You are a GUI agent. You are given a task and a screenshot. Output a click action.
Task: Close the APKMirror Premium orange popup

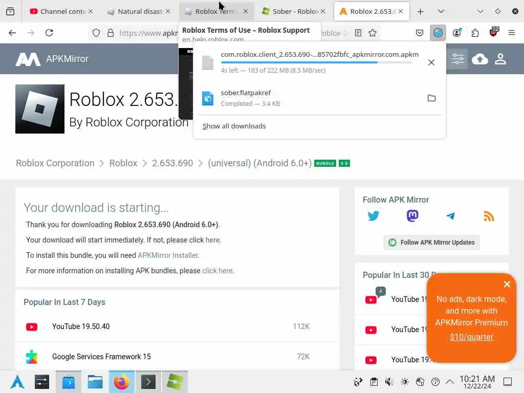pyautogui.click(x=507, y=284)
